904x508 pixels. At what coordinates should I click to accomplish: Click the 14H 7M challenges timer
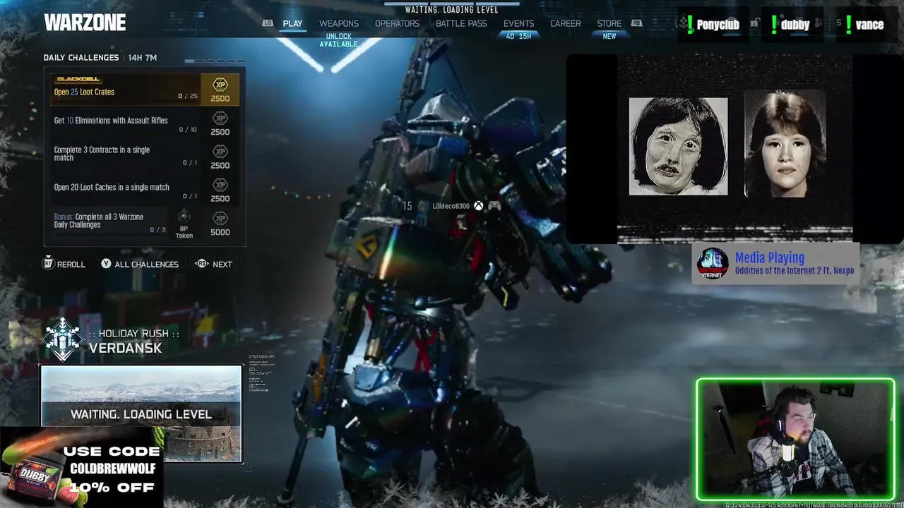(143, 58)
